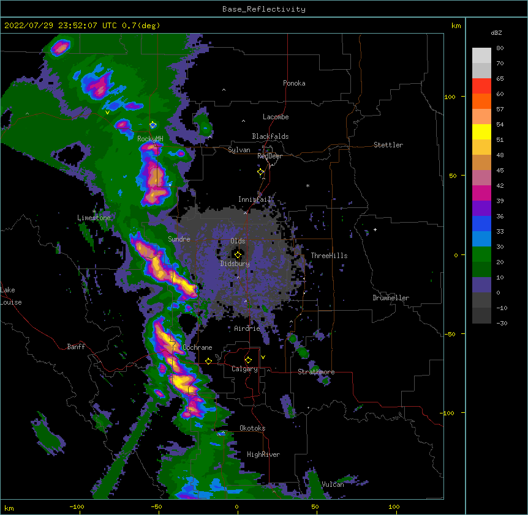Select the royal blue 33–36 dBZ legend swatch

[x=481, y=223]
